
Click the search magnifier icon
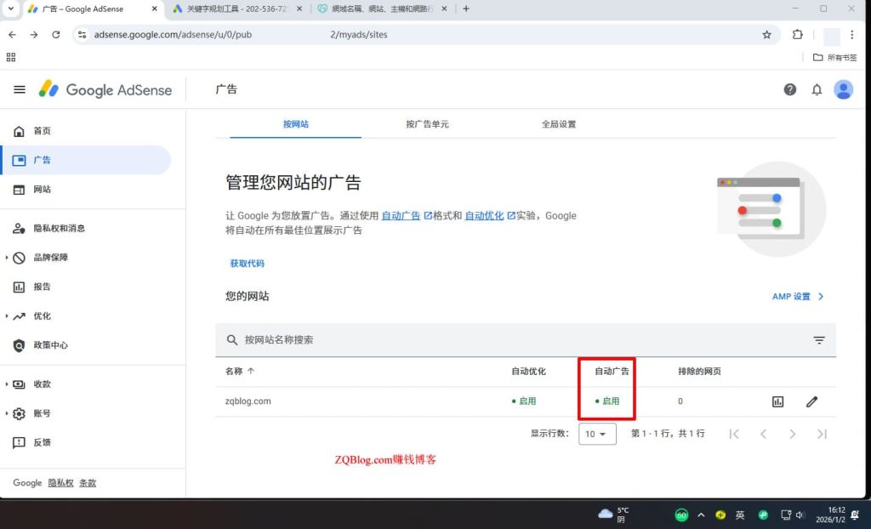(232, 340)
